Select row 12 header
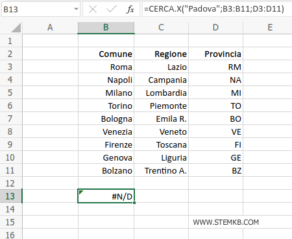 point(11,183)
